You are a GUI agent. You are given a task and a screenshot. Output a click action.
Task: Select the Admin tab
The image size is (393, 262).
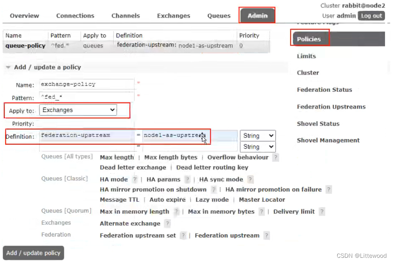click(x=257, y=16)
